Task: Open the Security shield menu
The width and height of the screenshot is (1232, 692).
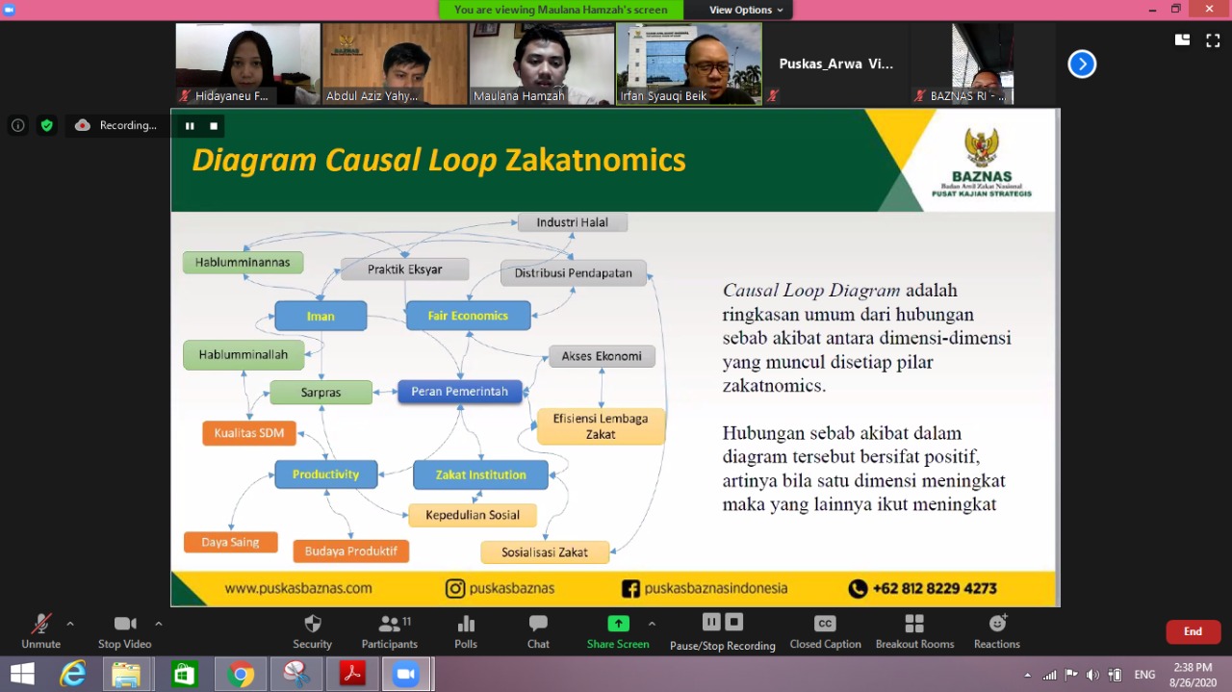Action: coord(312,631)
